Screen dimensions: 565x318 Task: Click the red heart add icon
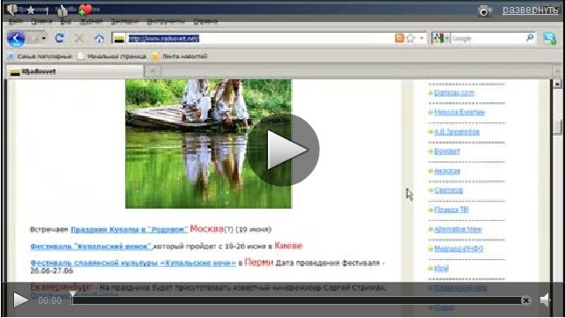[x=85, y=10]
